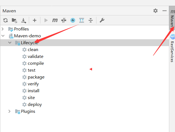Click the gear icon beside package
This screenshot has width=175, height=132.
point(24,77)
